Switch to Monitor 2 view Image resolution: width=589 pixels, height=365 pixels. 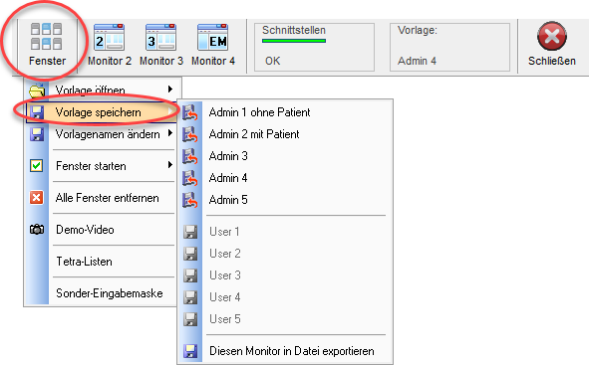(110, 45)
